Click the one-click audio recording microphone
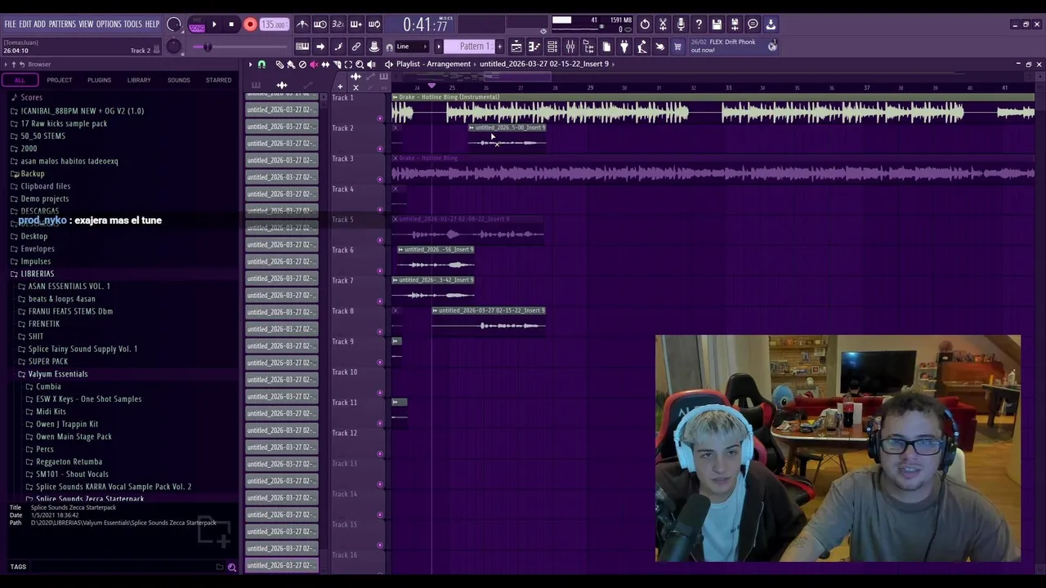This screenshot has height=588, width=1046. [x=681, y=24]
